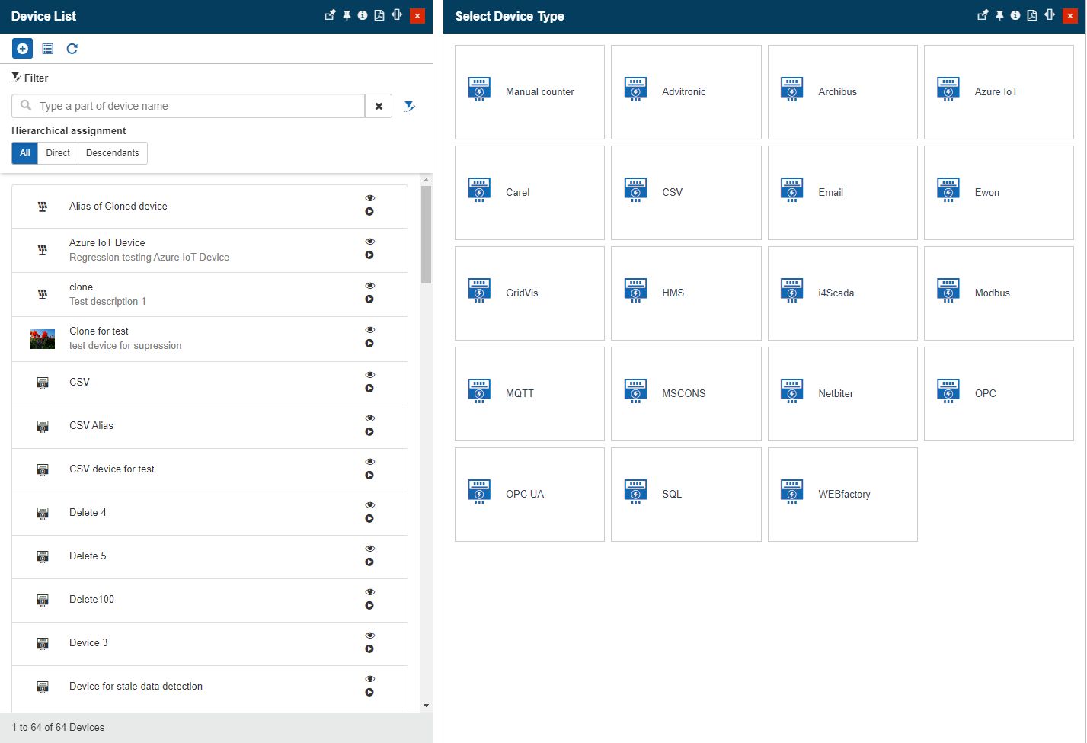
Task: Start the Azure IoT Device play icon
Action: [369, 255]
